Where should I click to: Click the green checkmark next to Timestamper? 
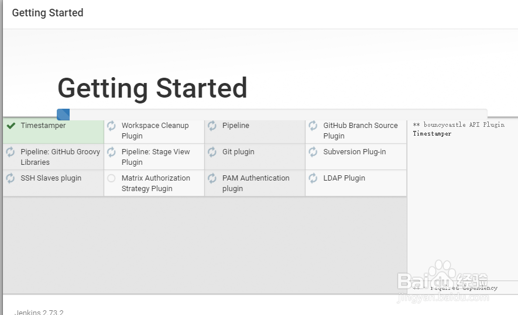[x=11, y=126]
